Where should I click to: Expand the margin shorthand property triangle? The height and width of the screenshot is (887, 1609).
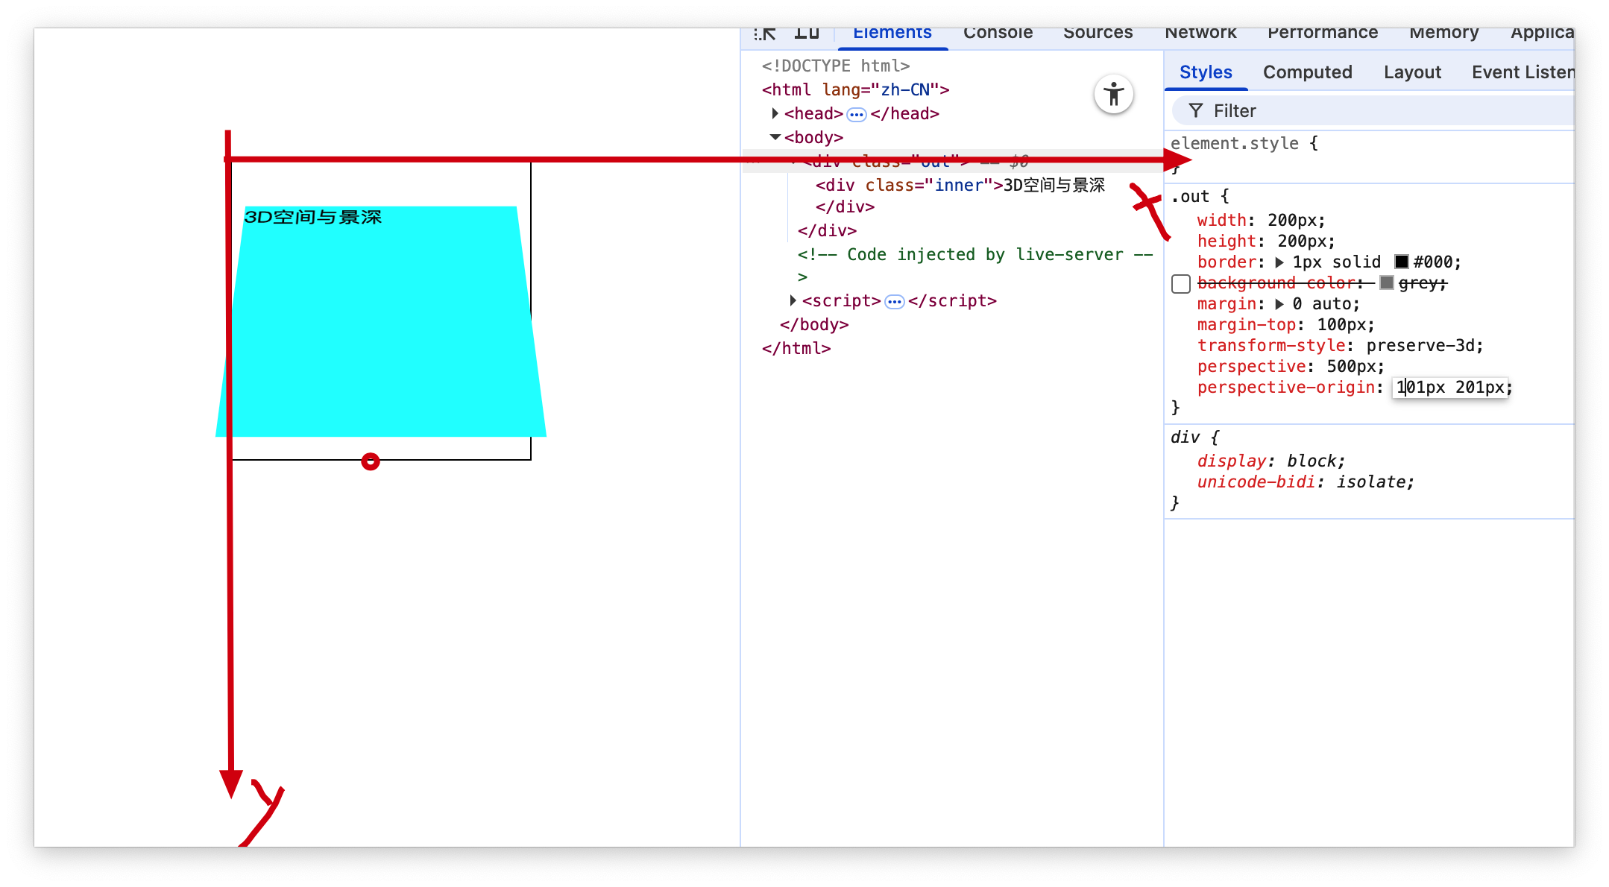[1279, 304]
